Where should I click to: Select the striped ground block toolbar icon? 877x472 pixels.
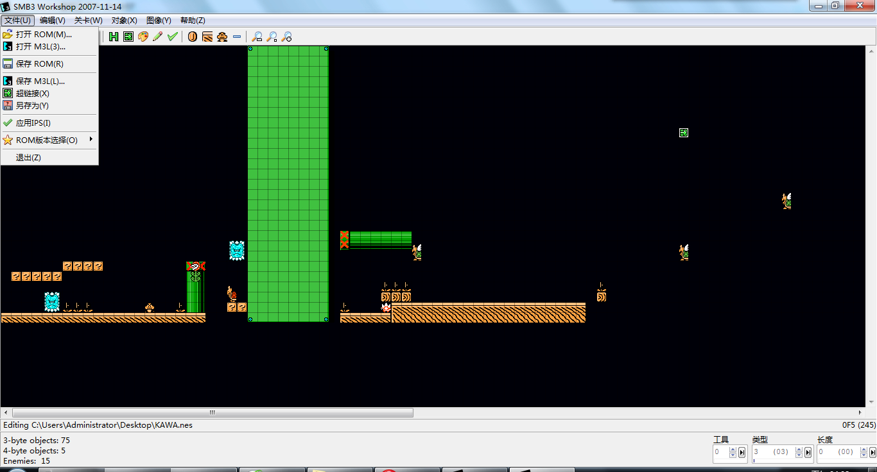tap(207, 37)
